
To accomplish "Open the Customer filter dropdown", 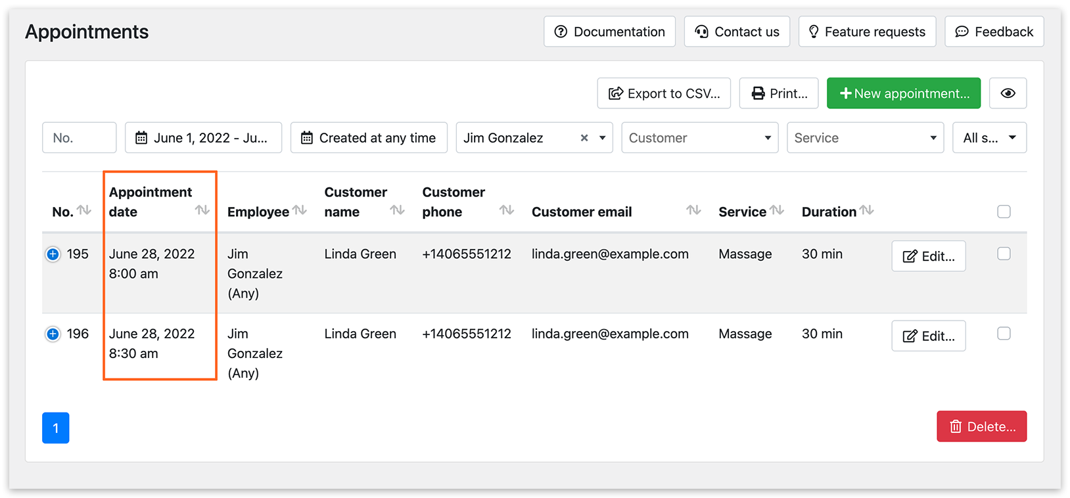I will 700,138.
